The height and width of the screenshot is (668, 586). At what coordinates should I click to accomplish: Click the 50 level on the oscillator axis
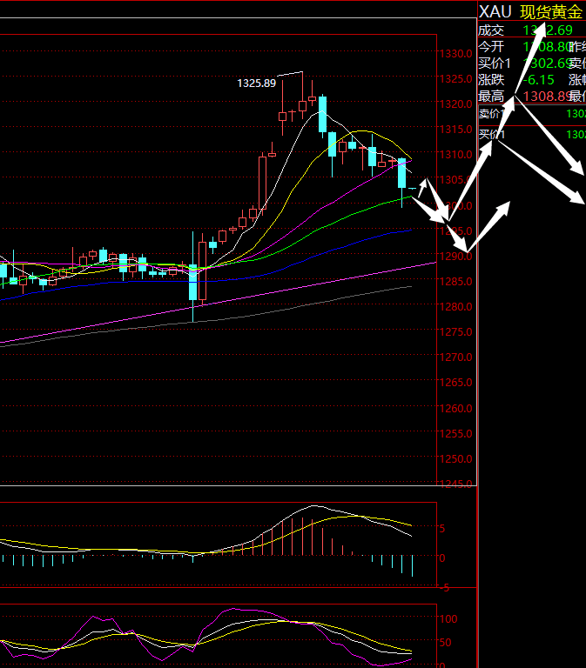tap(445, 643)
